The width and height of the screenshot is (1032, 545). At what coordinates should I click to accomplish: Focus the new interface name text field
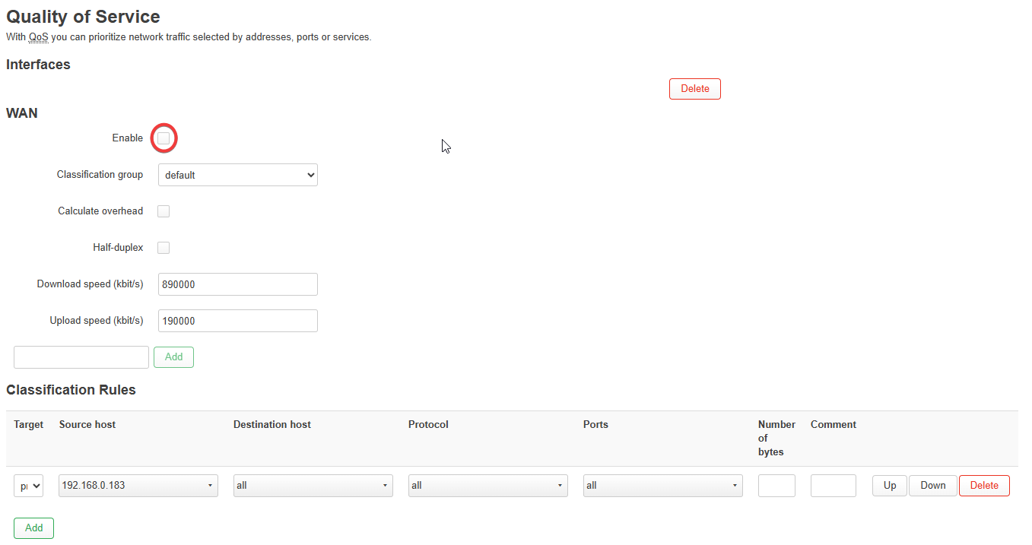(x=81, y=357)
